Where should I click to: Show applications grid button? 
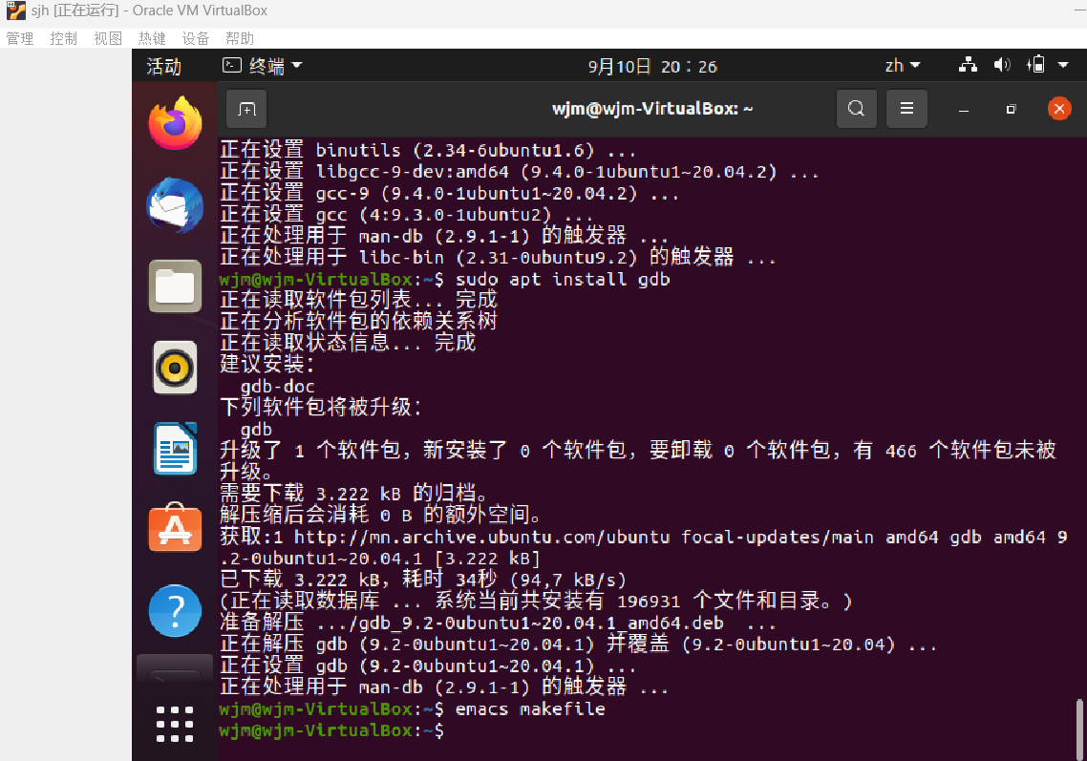175,725
